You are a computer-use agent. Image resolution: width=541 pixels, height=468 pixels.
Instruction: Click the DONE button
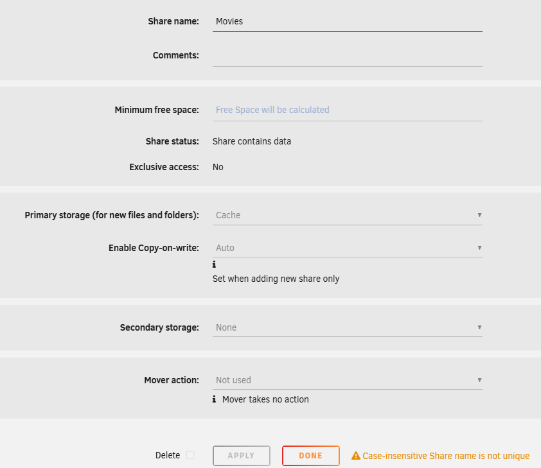(310, 456)
